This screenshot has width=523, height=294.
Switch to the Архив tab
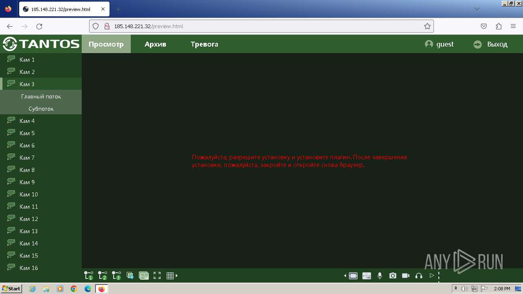coord(155,44)
